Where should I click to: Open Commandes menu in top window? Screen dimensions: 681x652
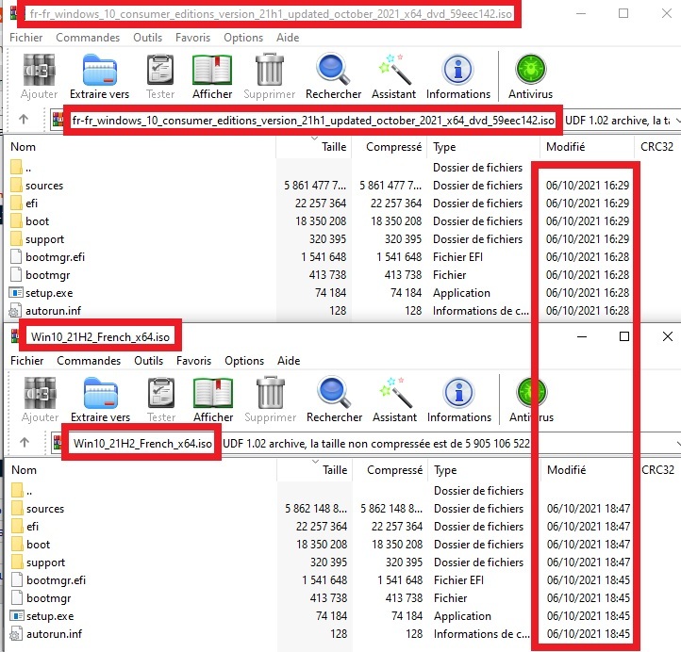pos(88,38)
